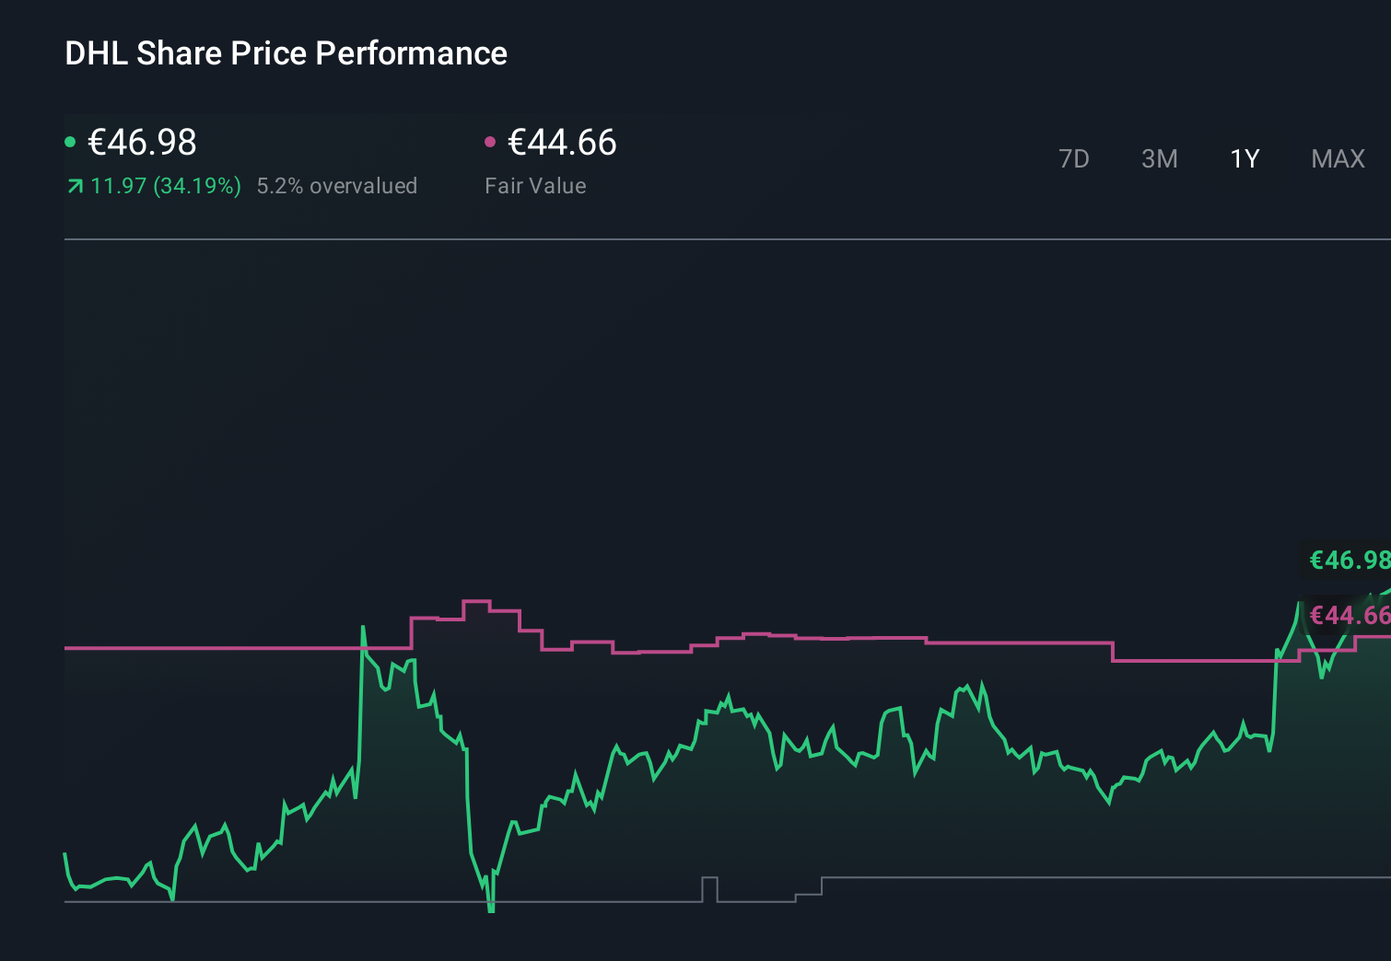
Task: Click the green price line's sharp spike peak
Action: click(363, 628)
